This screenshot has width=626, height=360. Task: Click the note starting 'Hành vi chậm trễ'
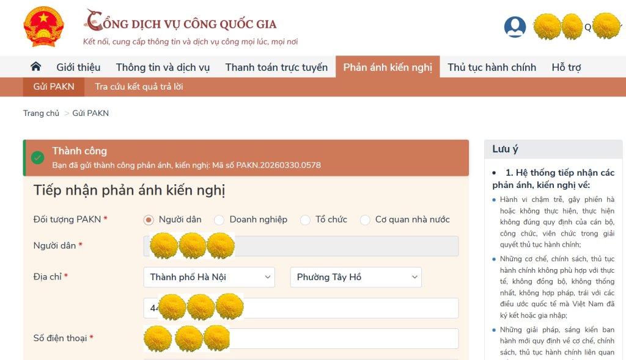point(557,222)
